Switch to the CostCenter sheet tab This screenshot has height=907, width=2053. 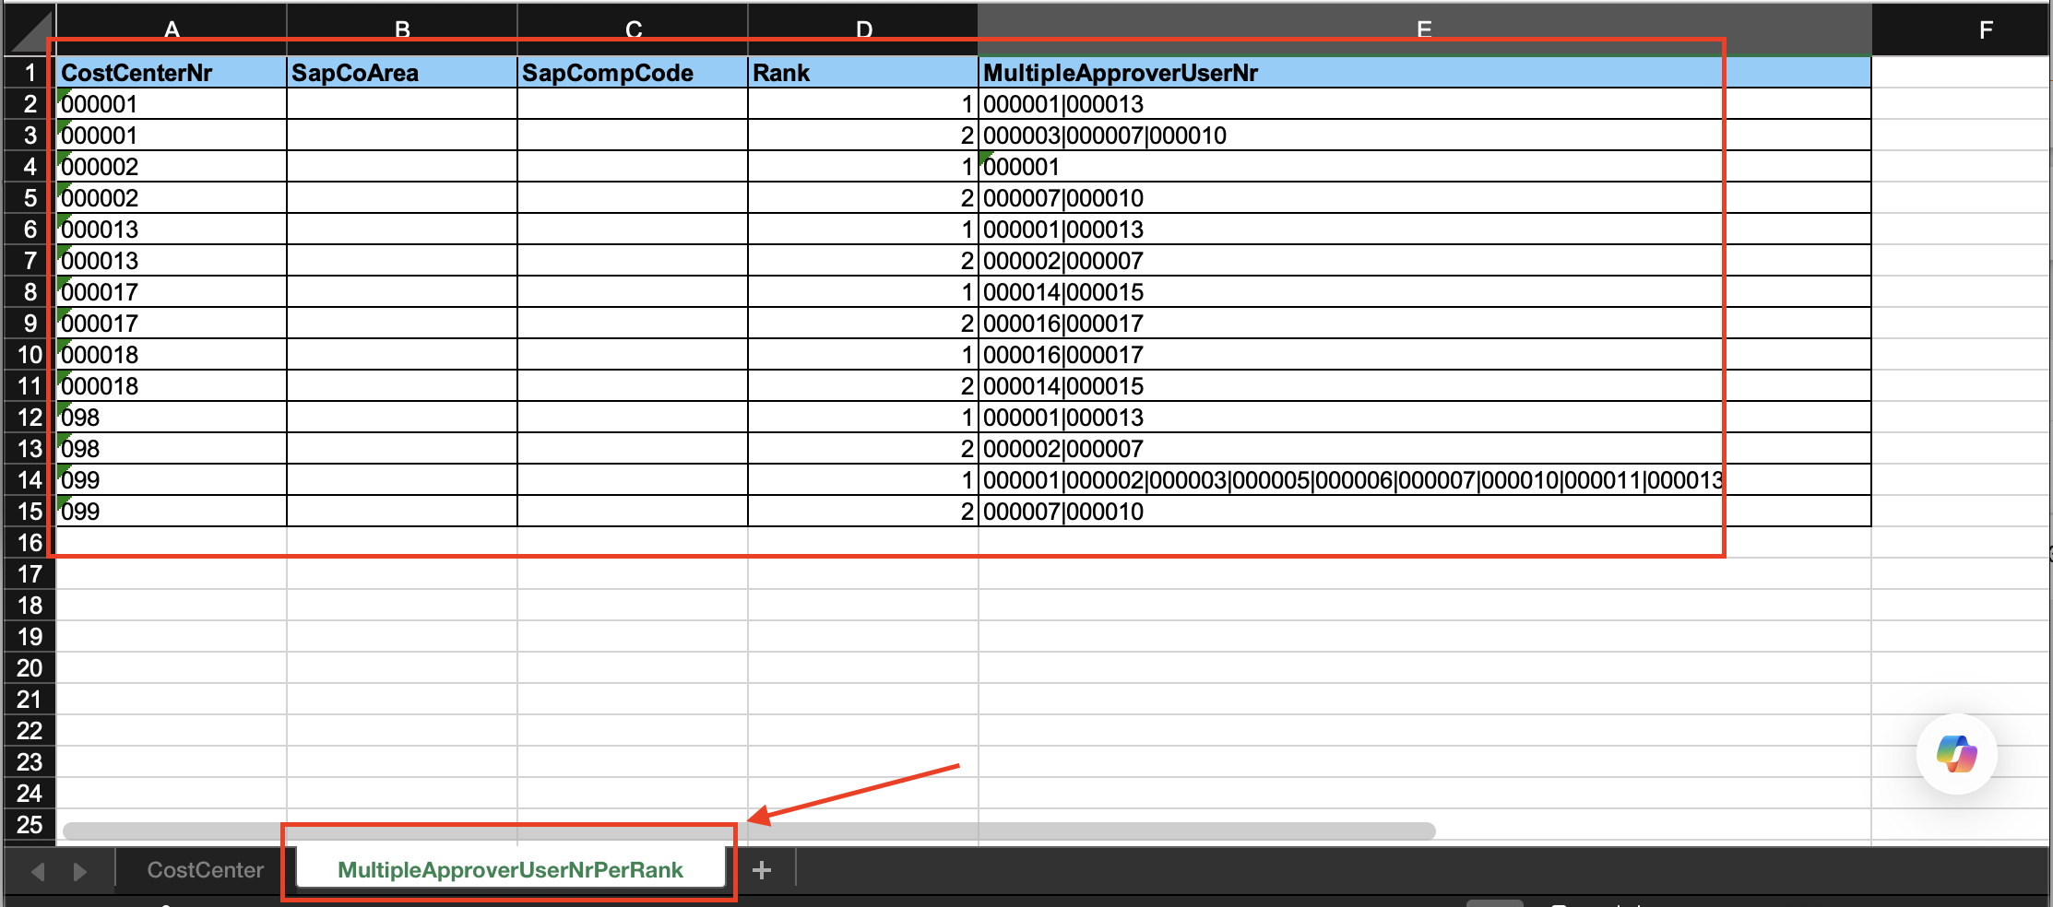point(206,870)
